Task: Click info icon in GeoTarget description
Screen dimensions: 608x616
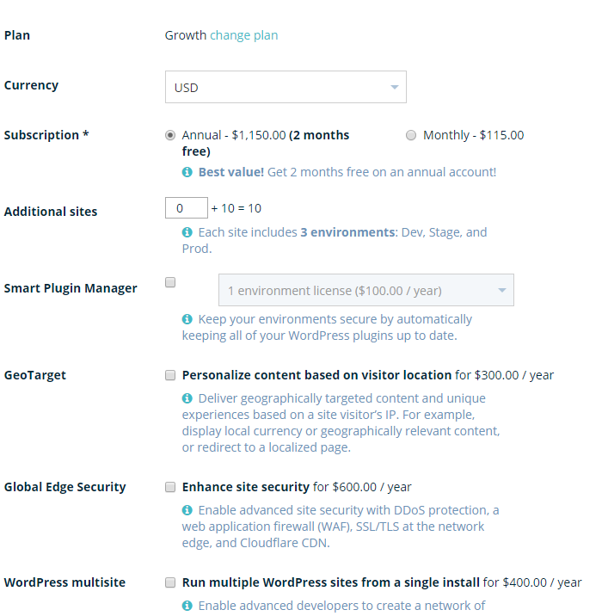Action: click(187, 398)
